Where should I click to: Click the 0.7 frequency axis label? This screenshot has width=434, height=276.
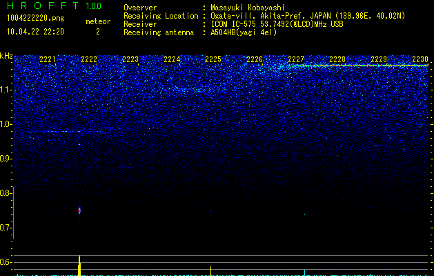(x=5, y=228)
